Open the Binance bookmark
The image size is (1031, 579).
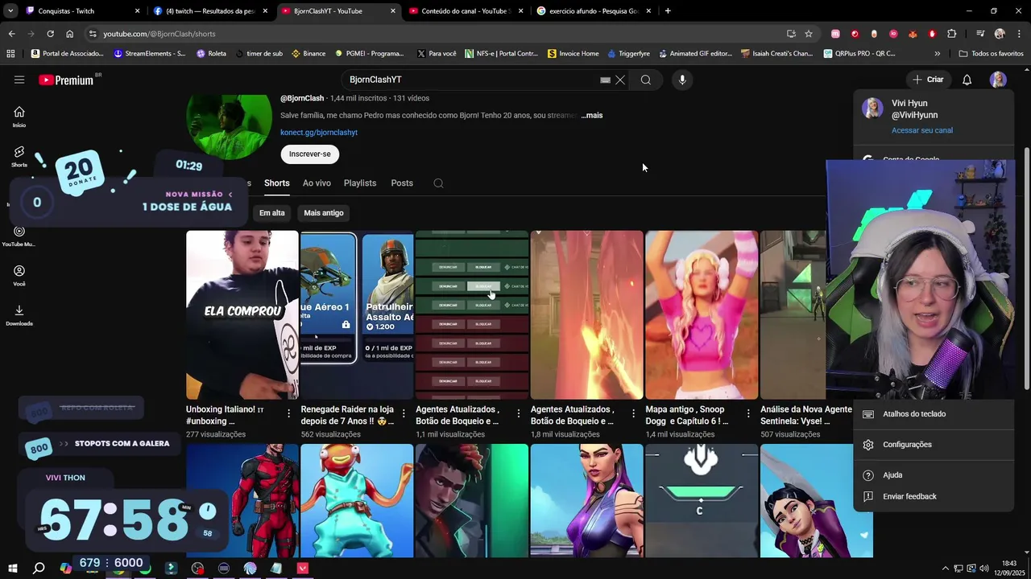click(308, 53)
